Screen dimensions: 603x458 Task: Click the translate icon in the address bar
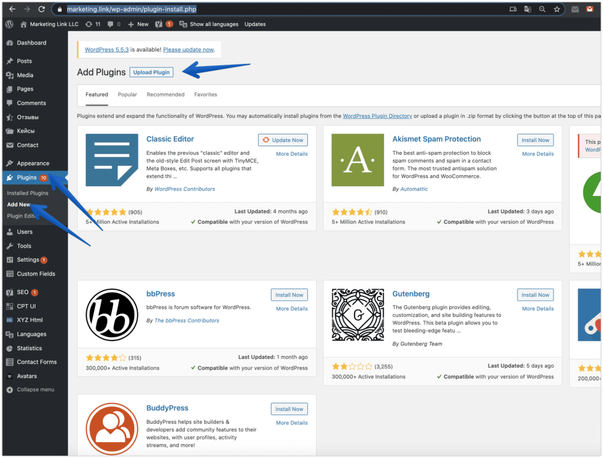point(528,9)
